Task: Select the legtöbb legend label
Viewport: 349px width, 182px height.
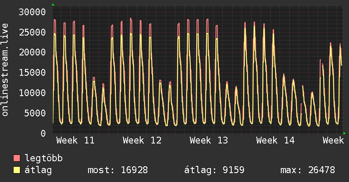Action: (44, 159)
